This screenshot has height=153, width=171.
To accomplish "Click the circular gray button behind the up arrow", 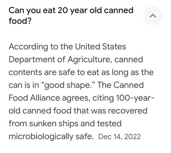I will [153, 16].
